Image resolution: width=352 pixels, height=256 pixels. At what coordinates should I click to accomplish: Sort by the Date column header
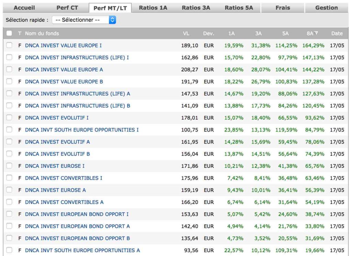337,33
